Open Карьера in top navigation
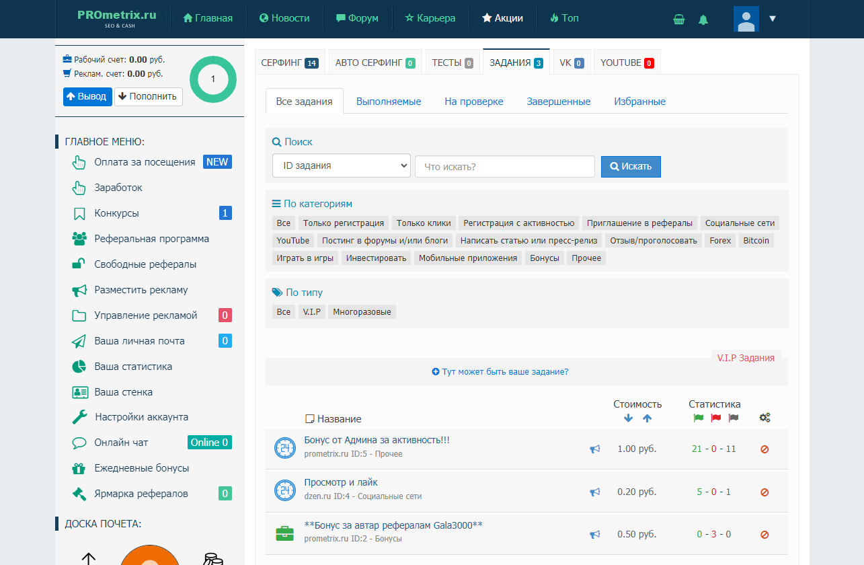This screenshot has height=565, width=864. pos(430,18)
